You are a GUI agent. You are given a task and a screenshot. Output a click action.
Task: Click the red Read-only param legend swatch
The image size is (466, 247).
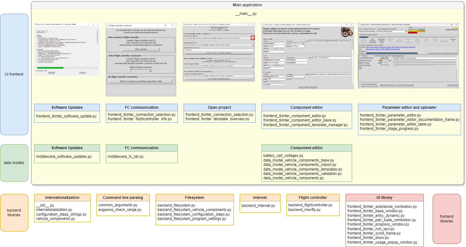(x=413, y=33)
